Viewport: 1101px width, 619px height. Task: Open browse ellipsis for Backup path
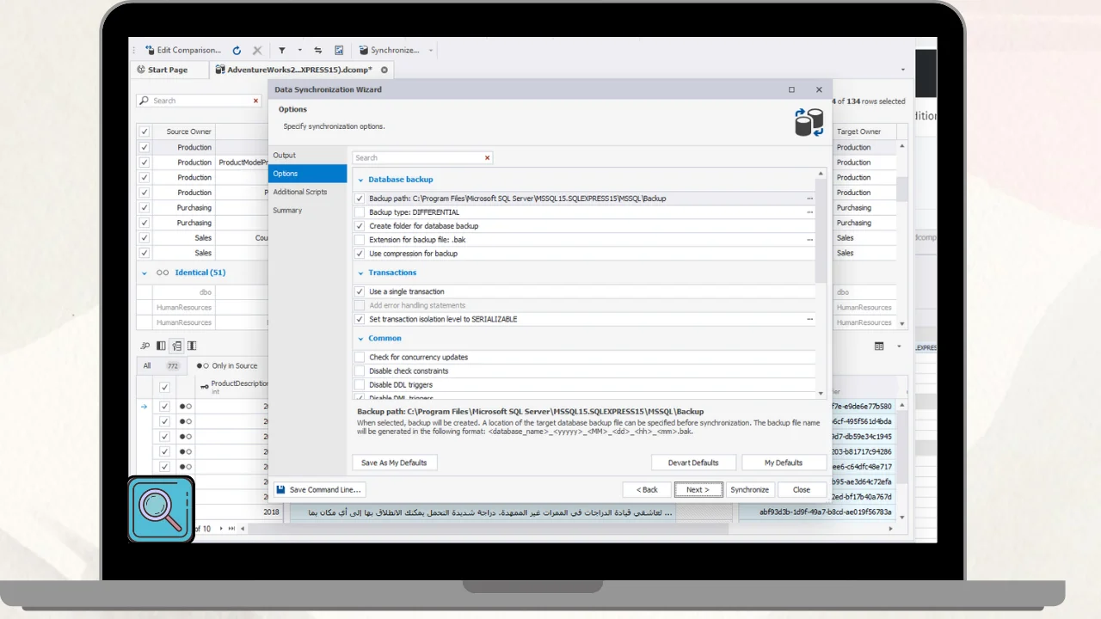pos(809,199)
